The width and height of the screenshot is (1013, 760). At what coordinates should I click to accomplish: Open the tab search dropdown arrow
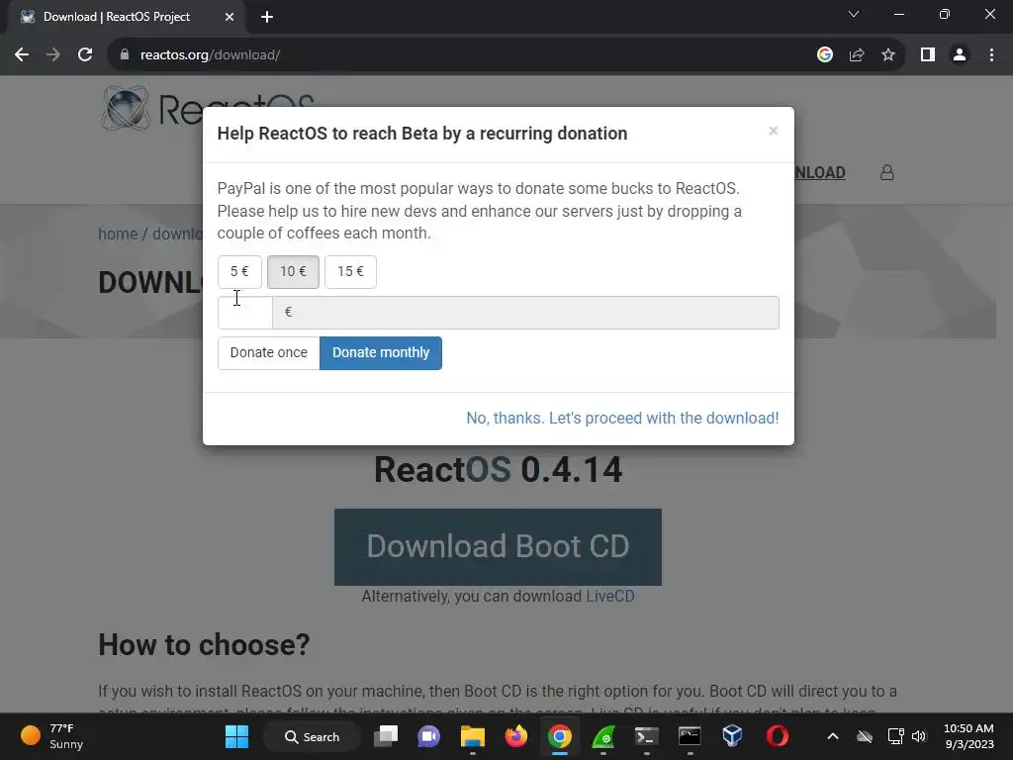(x=854, y=14)
